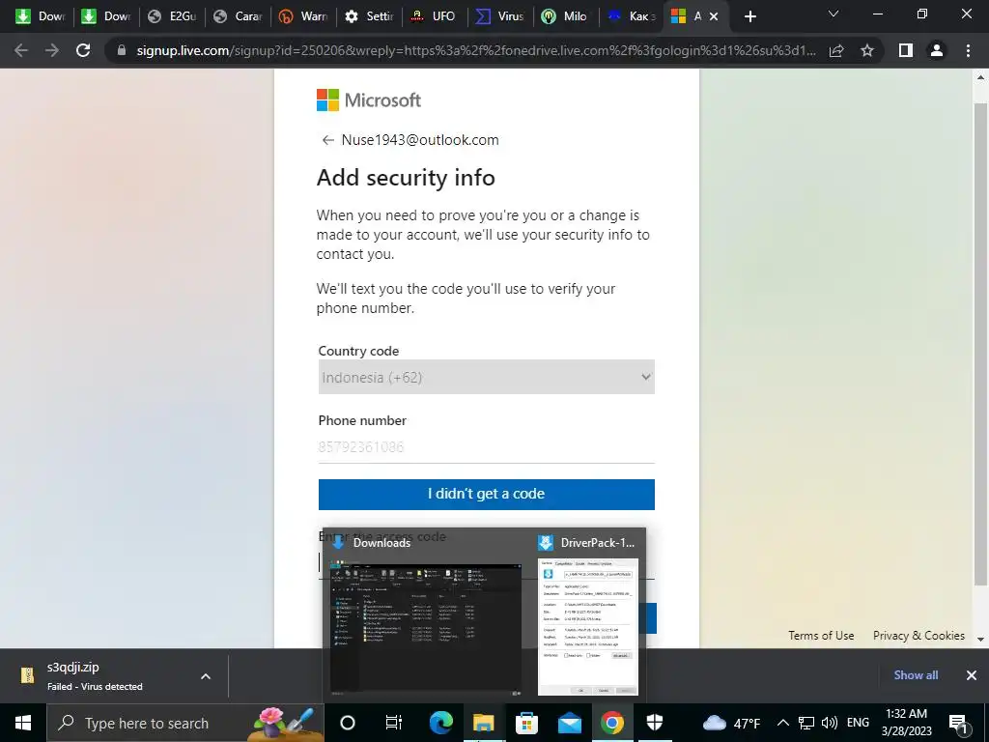Switch to the Как tab
Image resolution: width=989 pixels, height=742 pixels.
coord(632,16)
